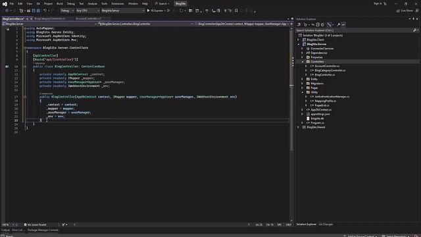This screenshot has width=421, height=237.
Task: Click the CRLF line ending indicator
Action: pyautogui.click(x=289, y=224)
